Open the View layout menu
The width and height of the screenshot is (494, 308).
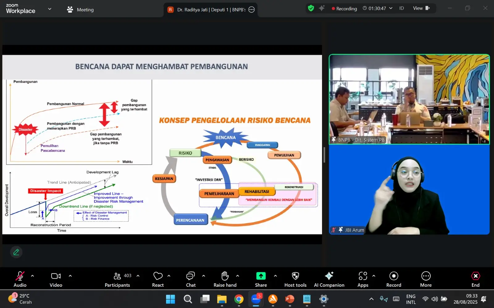pos(421,8)
